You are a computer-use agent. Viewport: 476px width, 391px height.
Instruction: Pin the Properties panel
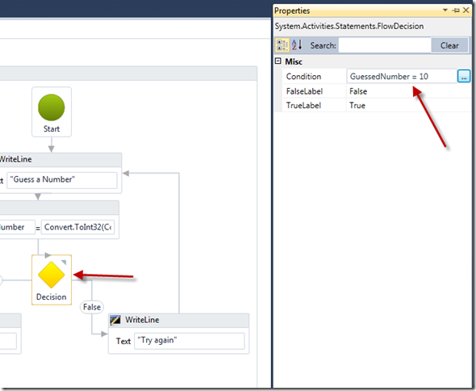click(456, 11)
